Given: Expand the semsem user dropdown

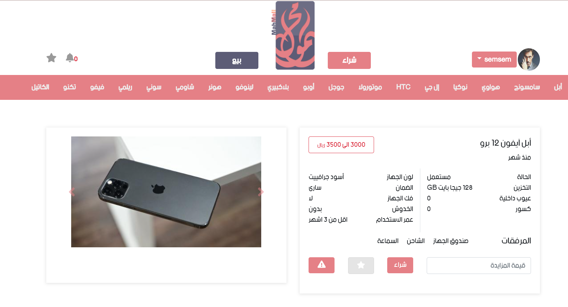Looking at the screenshot, I should (494, 59).
